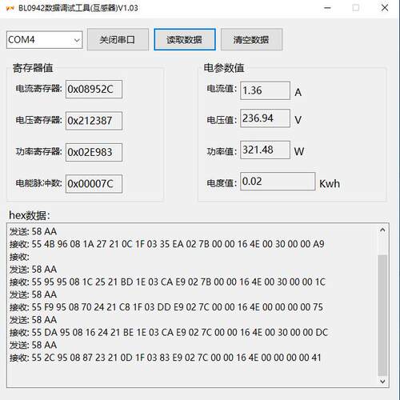Screen dimensions: 400x400
Task: Click the 电压值 field showing 236.94
Action: pyautogui.click(x=265, y=118)
